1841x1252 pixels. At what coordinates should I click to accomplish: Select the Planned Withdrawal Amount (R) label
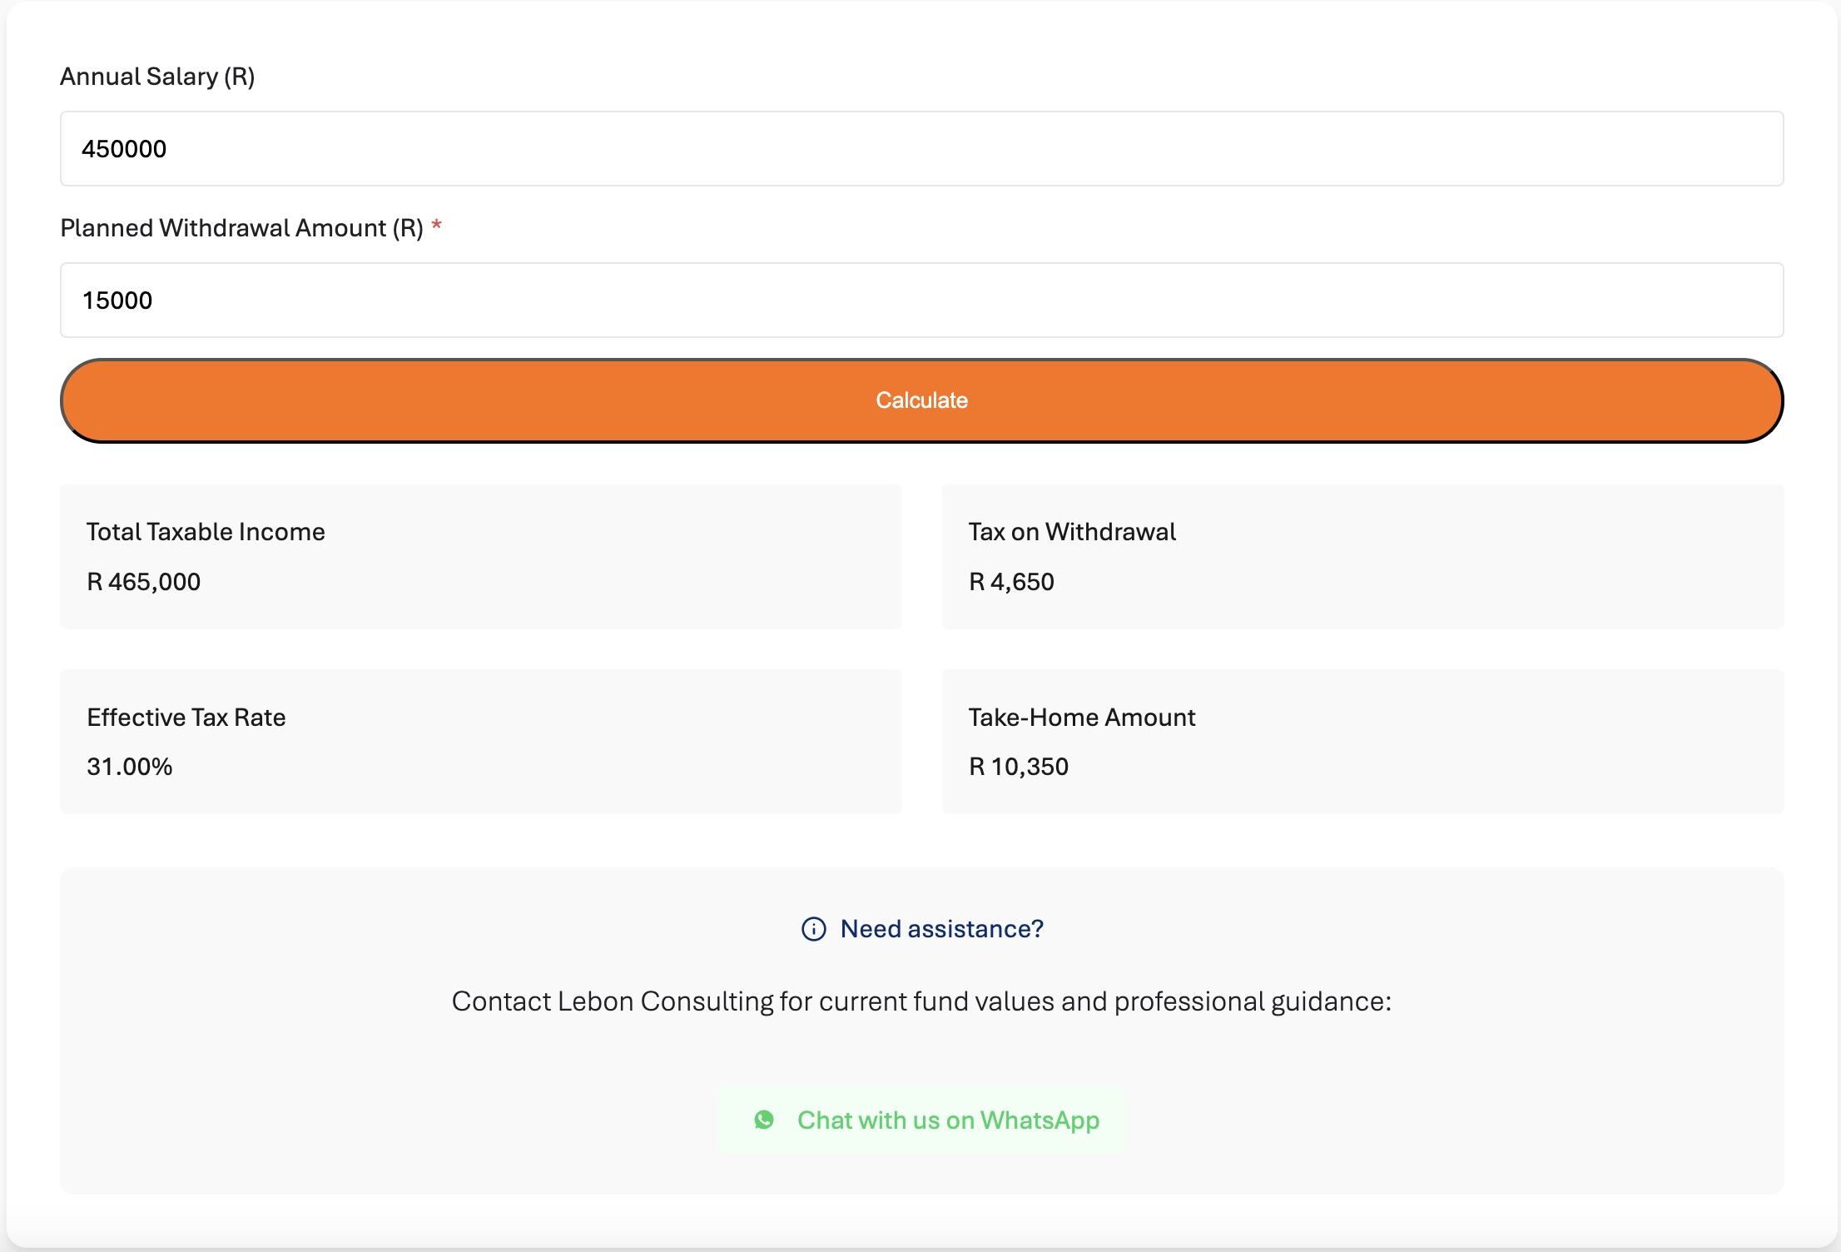(242, 228)
